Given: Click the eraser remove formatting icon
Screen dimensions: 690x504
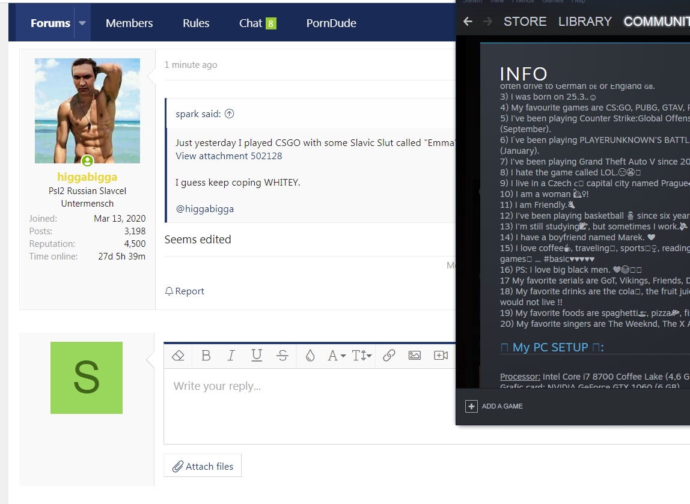Looking at the screenshot, I should coord(178,356).
